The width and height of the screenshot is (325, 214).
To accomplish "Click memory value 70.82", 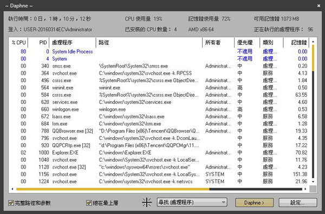I will 301,152.
